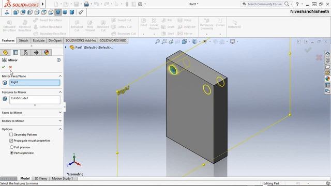The image size is (331, 186).
Task: Expand the Bodies to Mirror section
Action: (x=60, y=120)
